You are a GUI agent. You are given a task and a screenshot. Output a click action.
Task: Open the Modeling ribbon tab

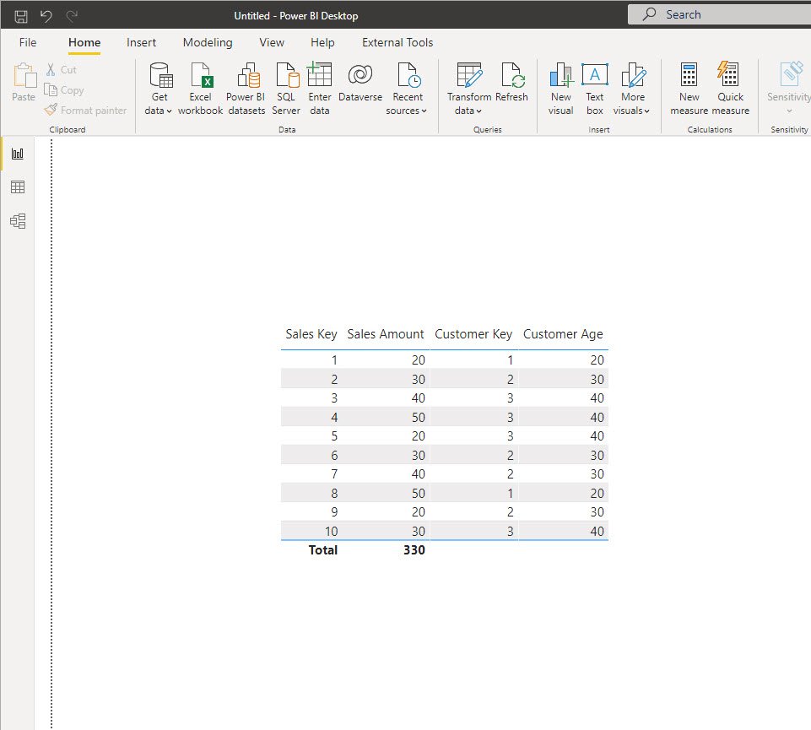tap(208, 42)
